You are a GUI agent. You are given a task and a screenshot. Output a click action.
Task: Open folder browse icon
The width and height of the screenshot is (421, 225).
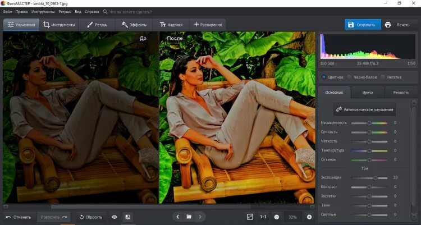tap(189, 217)
